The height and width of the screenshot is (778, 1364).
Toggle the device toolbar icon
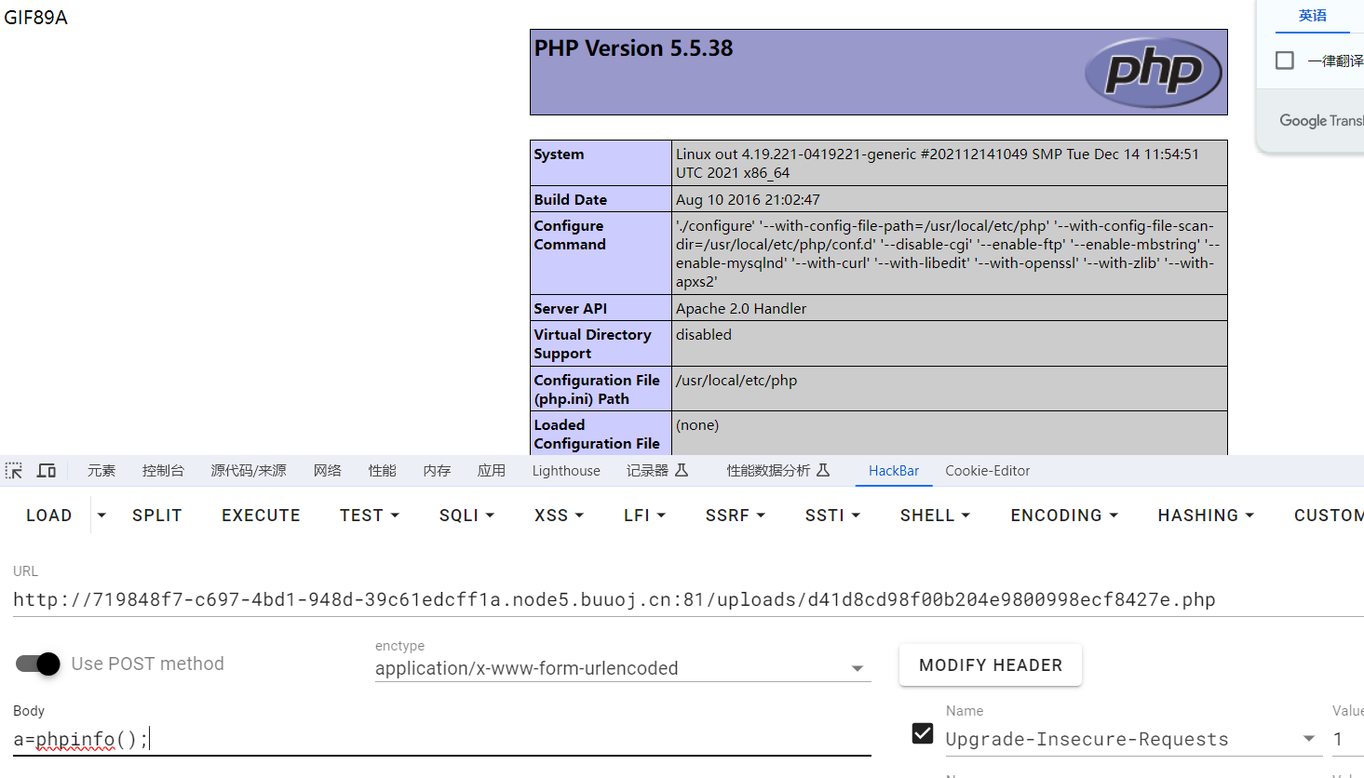(46, 471)
